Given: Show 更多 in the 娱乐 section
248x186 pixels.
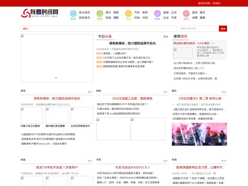Looking at the screenshot, I should [x=224, y=92].
